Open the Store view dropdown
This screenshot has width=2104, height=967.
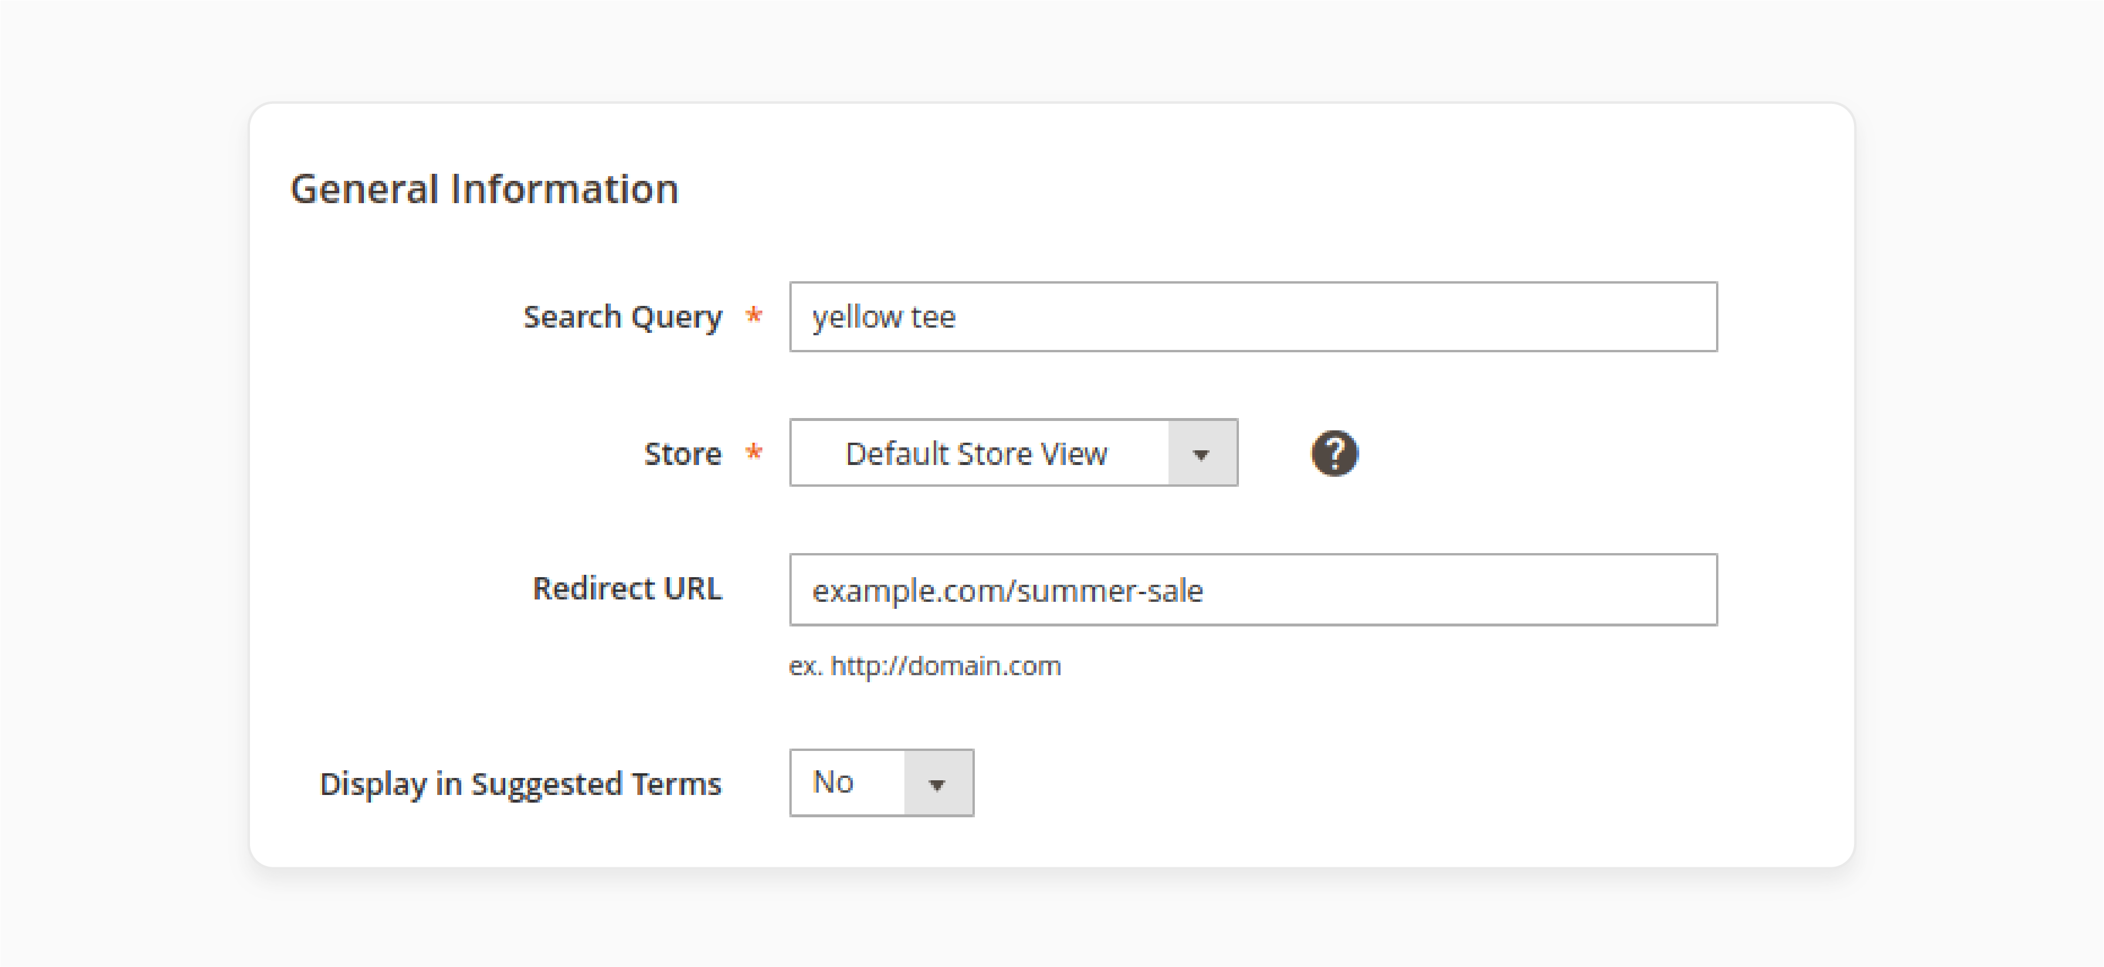pos(1014,453)
